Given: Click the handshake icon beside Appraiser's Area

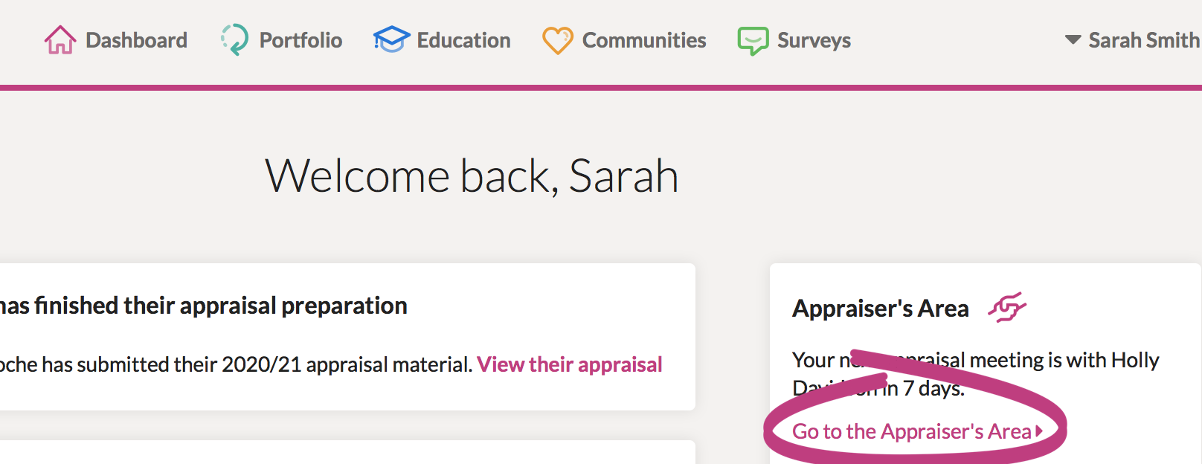Looking at the screenshot, I should (1007, 307).
